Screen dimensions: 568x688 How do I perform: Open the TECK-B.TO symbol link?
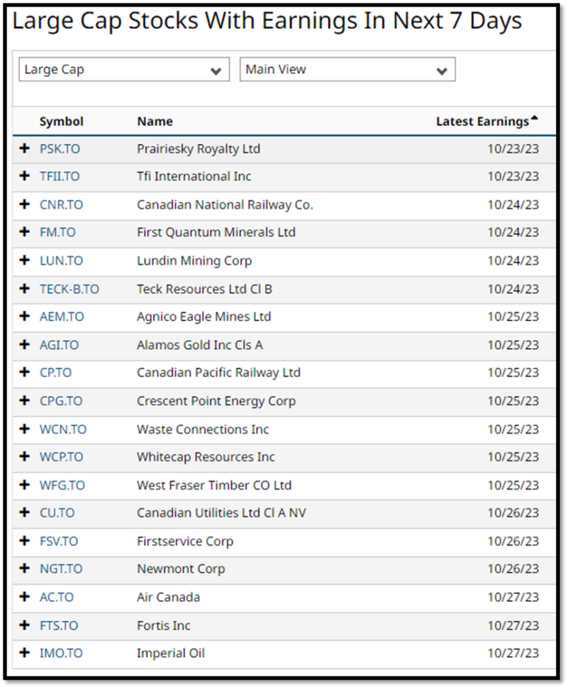click(69, 289)
